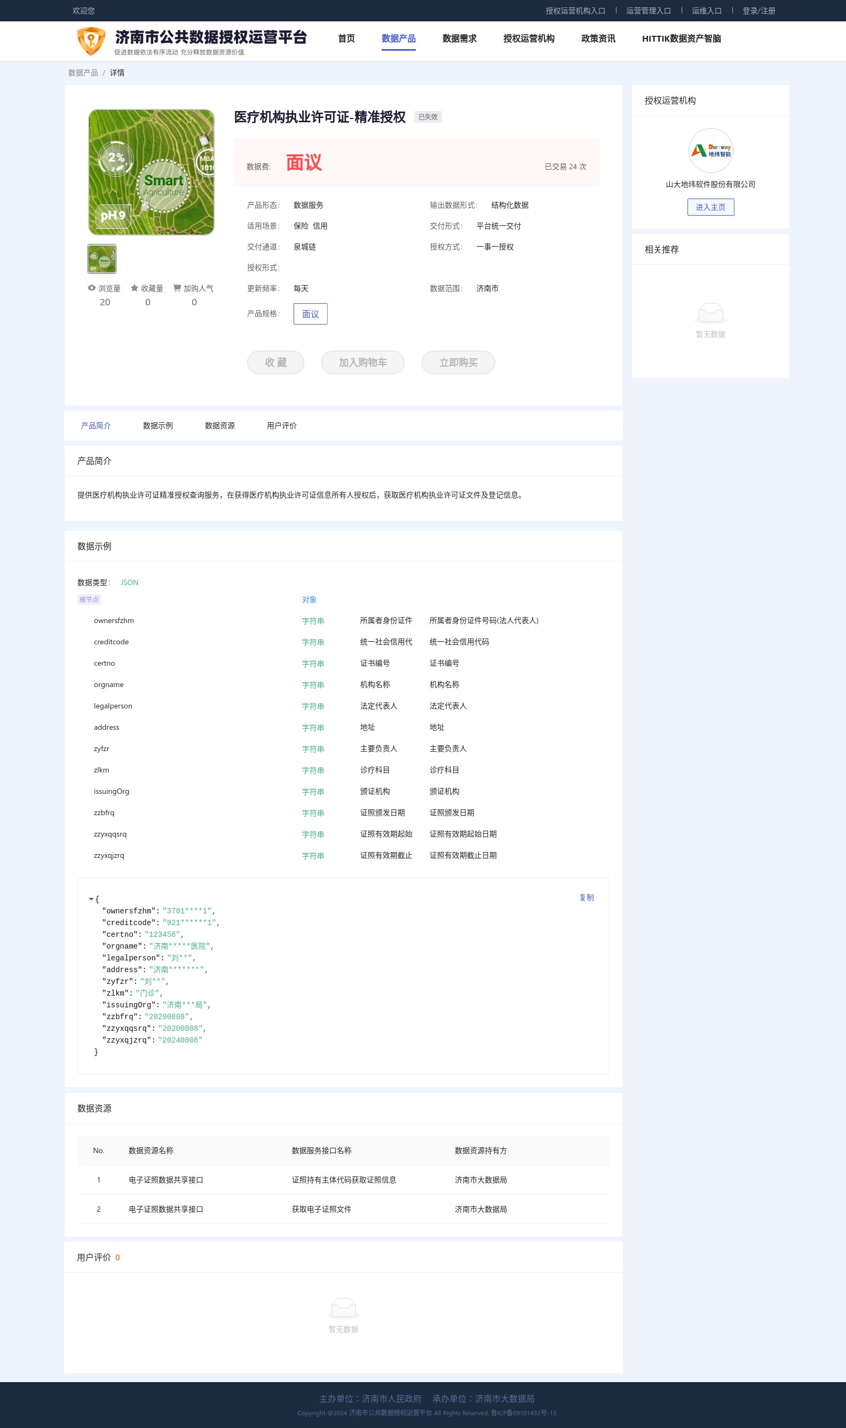Click the certno field name
Viewport: 846px width, 1428px height.
tap(104, 663)
